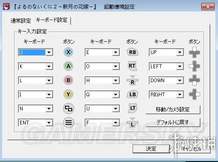Click デフォルトに戻す to restore defaults
The width and height of the screenshot is (218, 162).
173,122
